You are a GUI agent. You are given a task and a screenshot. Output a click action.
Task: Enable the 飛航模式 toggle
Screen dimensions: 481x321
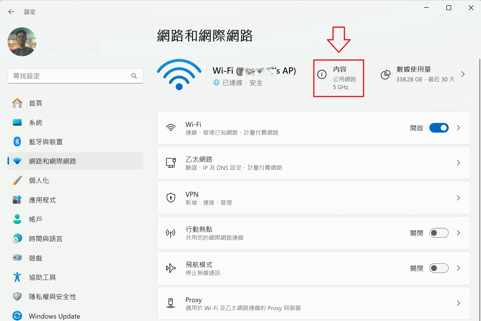point(439,268)
